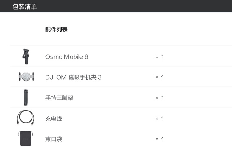This screenshot has width=232, height=159.
Task: Select the Osmo Mobile 6 text
Action: click(x=67, y=57)
